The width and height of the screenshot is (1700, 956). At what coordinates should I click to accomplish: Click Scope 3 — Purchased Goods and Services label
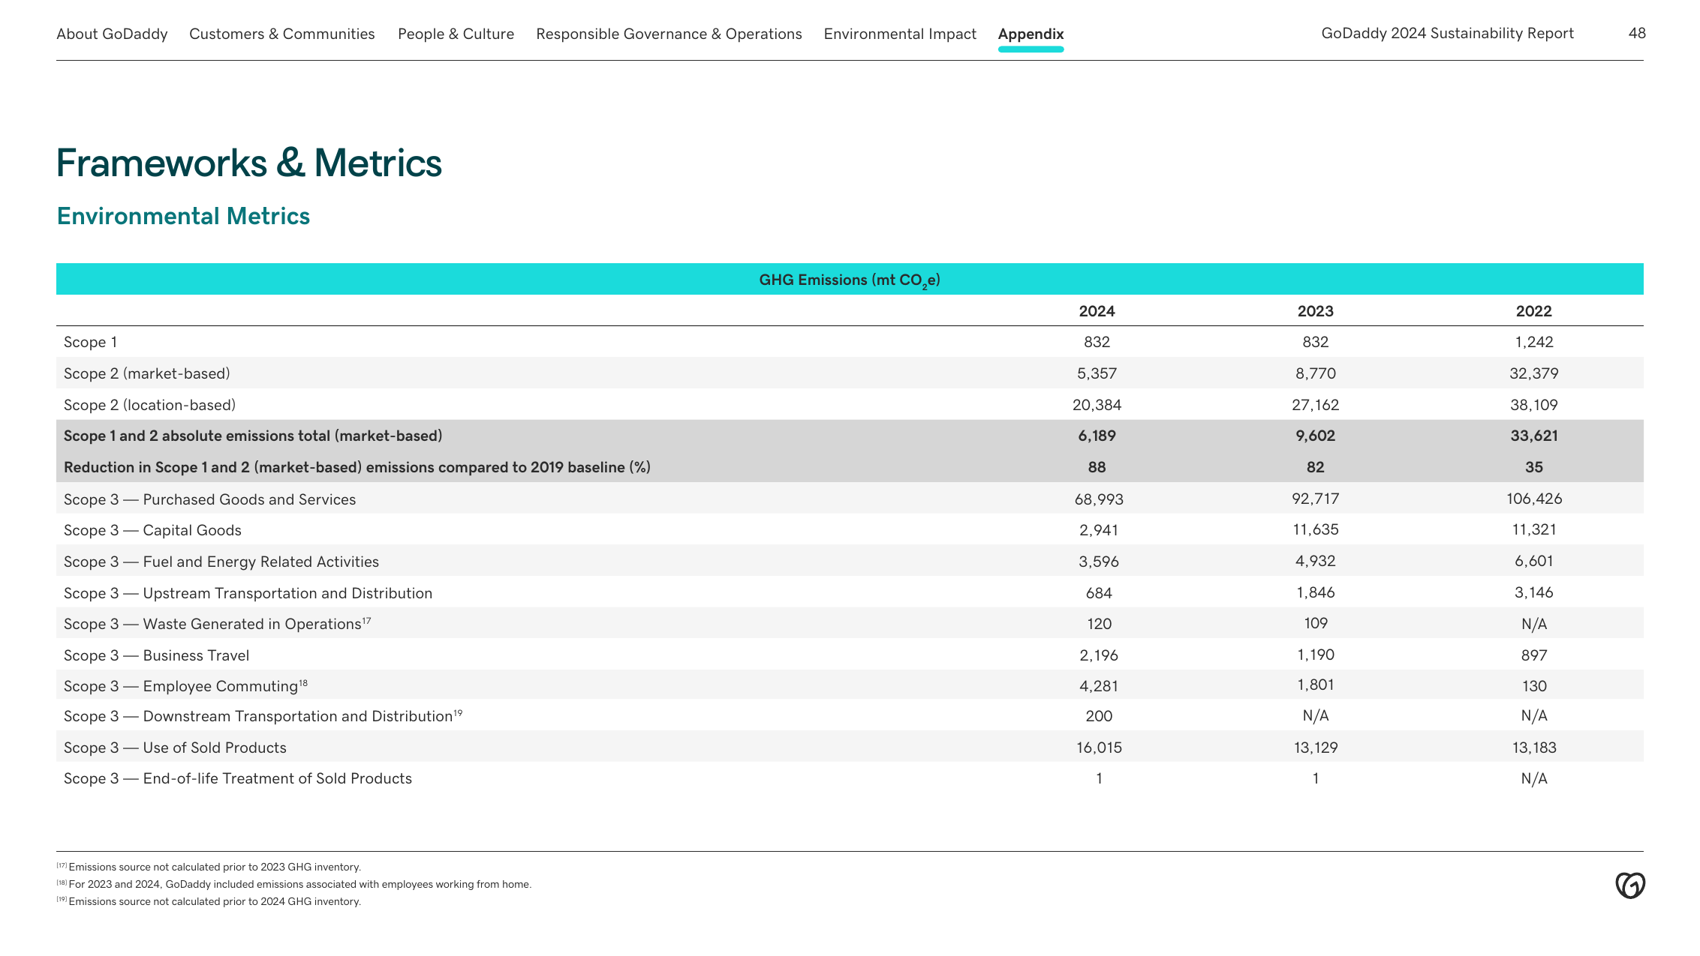(209, 499)
